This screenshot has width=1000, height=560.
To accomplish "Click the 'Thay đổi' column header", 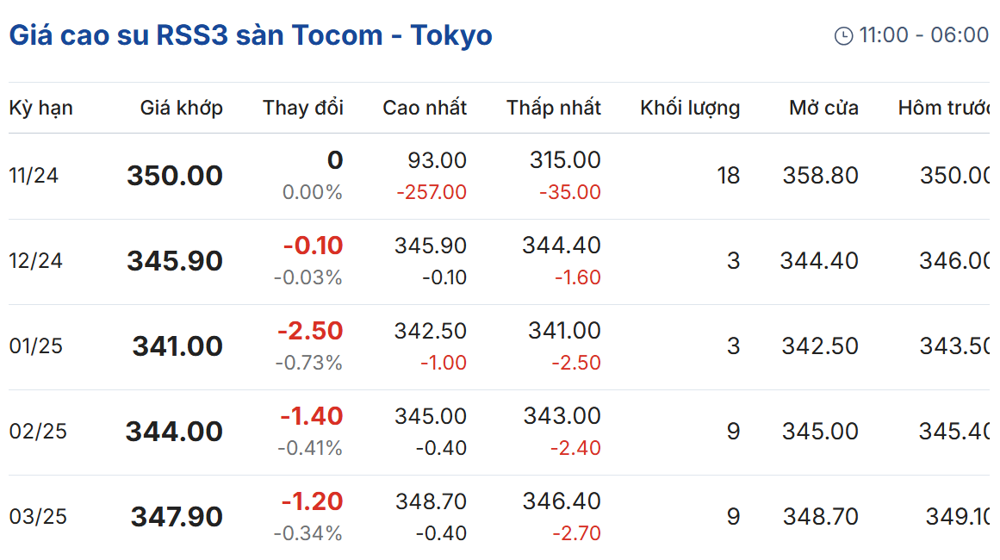I will [x=303, y=107].
